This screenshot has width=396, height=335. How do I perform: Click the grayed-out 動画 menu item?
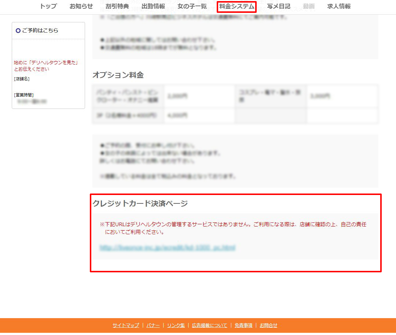point(308,6)
